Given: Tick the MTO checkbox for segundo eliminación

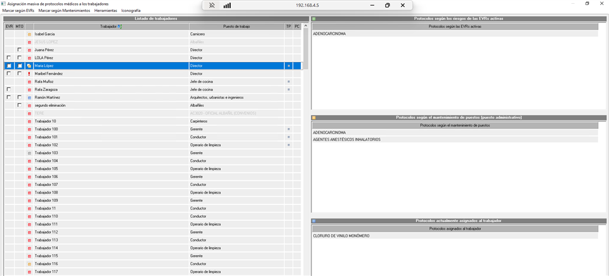Looking at the screenshot, I should 19,106.
